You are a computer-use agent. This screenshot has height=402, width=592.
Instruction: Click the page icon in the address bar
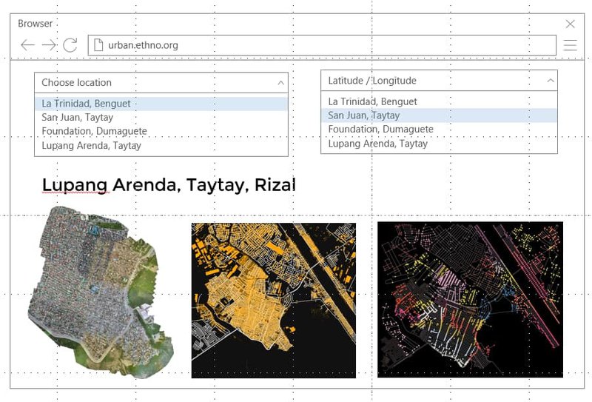(x=98, y=45)
